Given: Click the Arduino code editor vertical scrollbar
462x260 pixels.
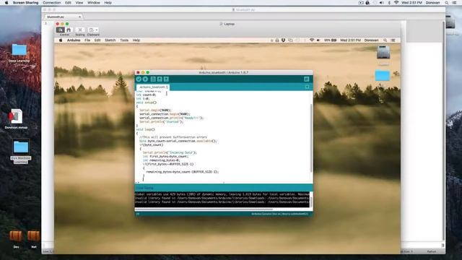Looking at the screenshot, I should pos(311,138).
